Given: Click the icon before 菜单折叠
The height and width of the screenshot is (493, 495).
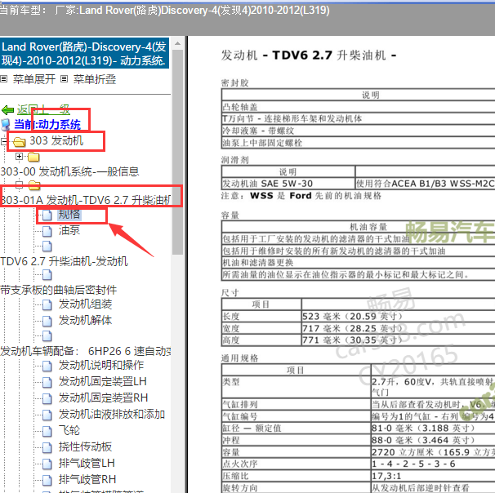Looking at the screenshot, I should 64,79.
